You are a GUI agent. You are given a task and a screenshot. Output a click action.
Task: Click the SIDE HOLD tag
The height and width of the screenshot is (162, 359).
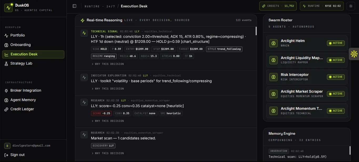pos(100,49)
